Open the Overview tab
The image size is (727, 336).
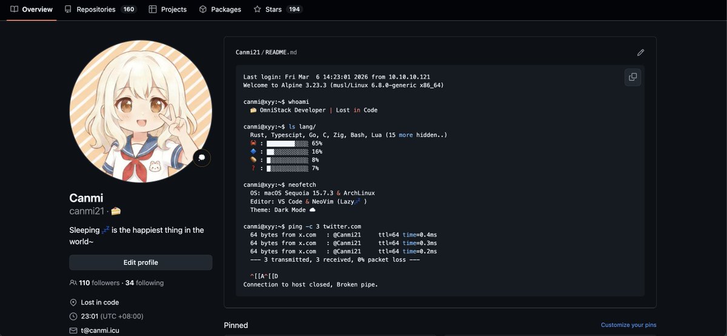click(x=32, y=10)
